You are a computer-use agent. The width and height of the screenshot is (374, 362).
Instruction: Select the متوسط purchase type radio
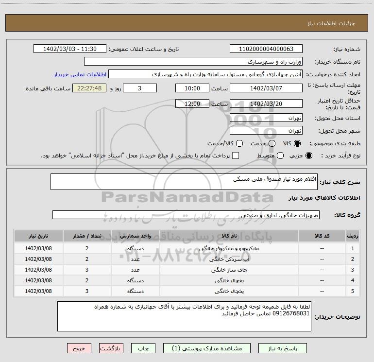(x=280, y=155)
